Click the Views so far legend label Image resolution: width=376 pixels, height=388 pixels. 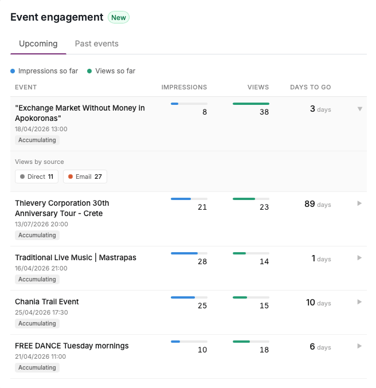(x=115, y=71)
